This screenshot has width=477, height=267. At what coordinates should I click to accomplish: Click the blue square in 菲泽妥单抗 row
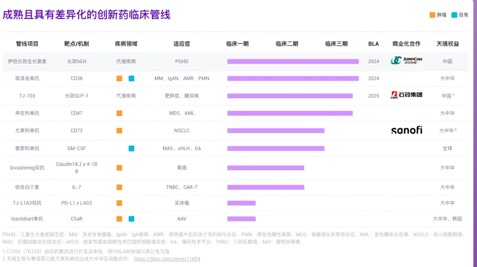(131, 79)
